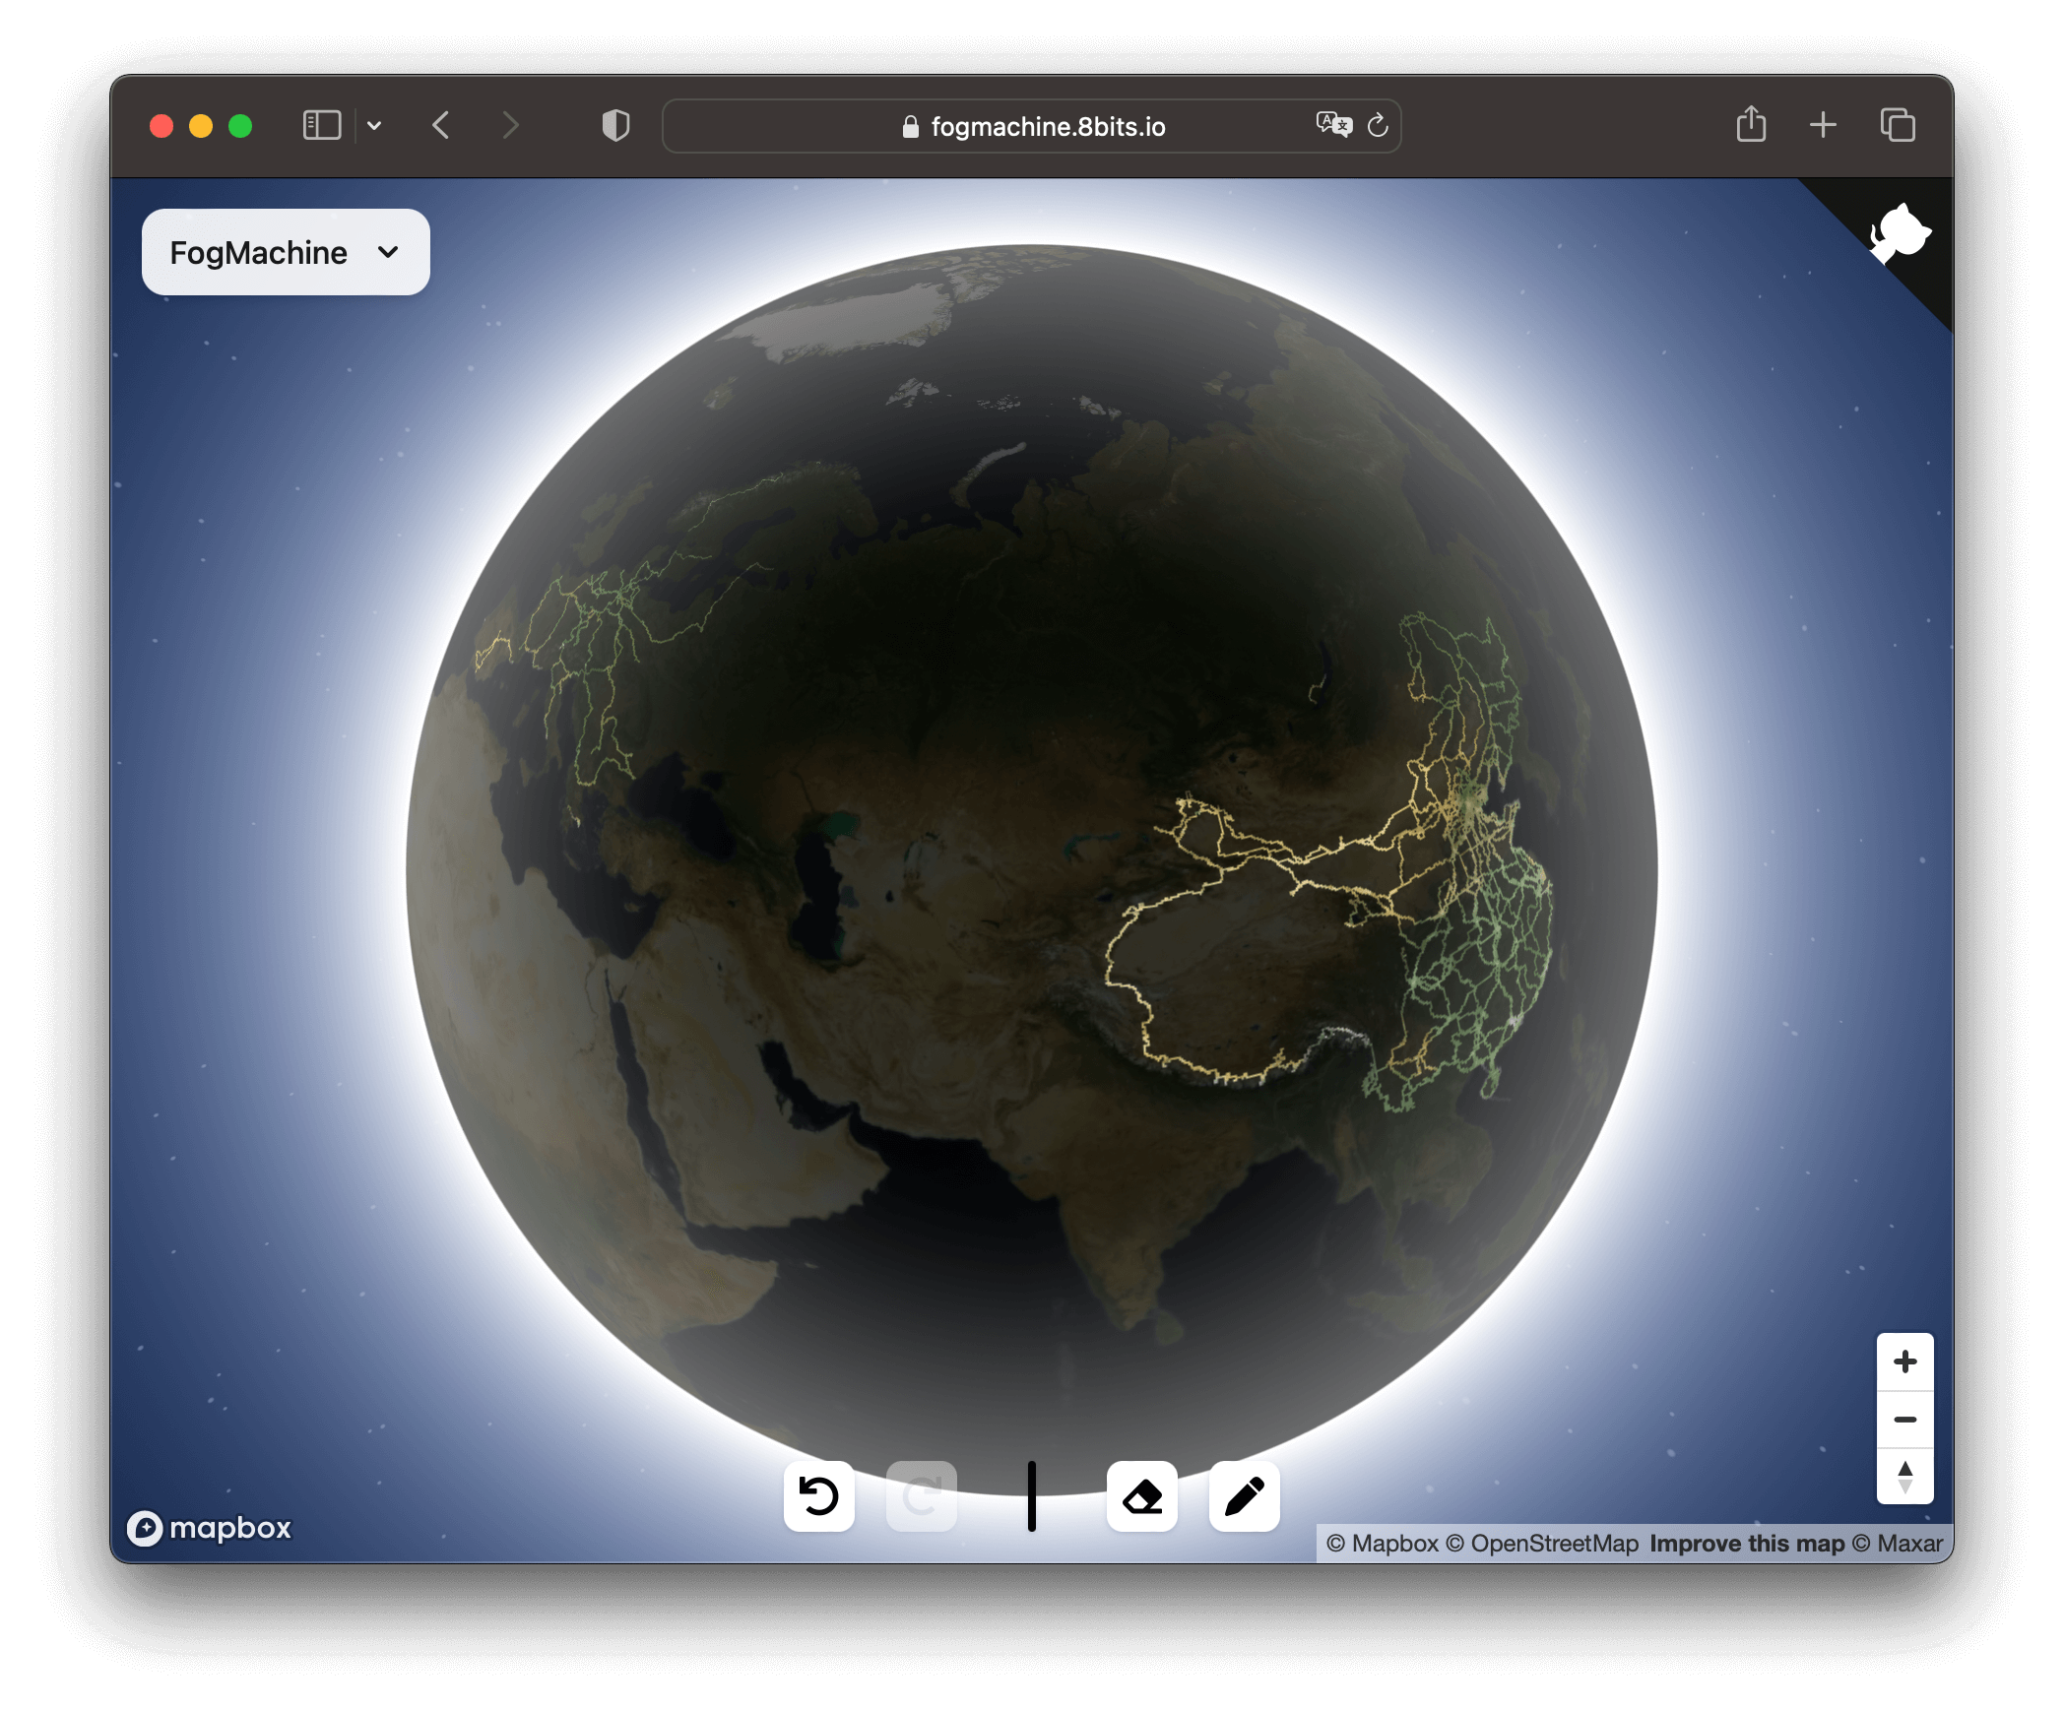
Task: Click the translate page icon
Action: [1333, 125]
